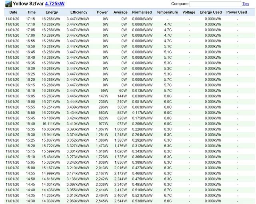
Task: Select average value 60W
Action: (x=123, y=91)
